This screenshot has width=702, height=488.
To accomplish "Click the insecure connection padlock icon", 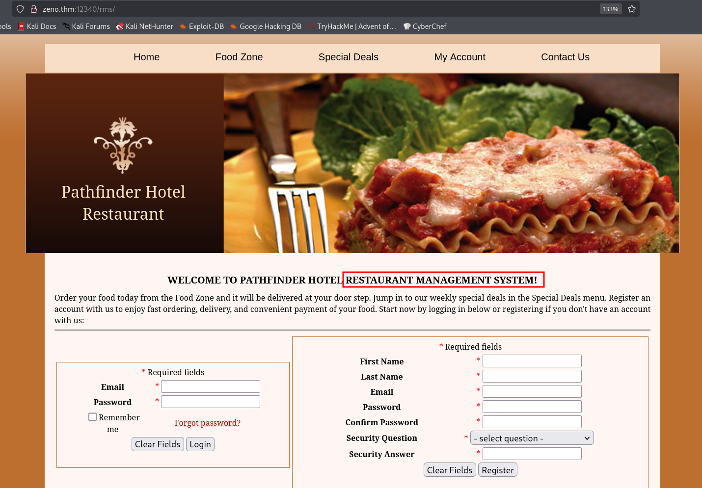I will click(34, 9).
